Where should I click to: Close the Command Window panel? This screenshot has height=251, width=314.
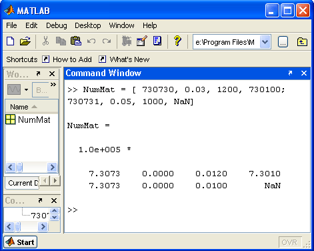click(x=304, y=73)
